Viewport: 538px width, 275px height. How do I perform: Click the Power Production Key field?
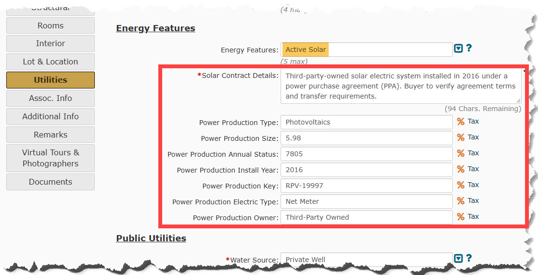[366, 186]
